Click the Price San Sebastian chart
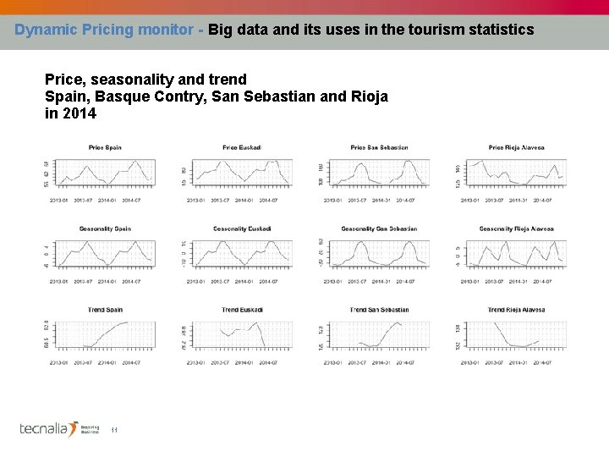Screen dimensions: 609x457 tap(376, 172)
